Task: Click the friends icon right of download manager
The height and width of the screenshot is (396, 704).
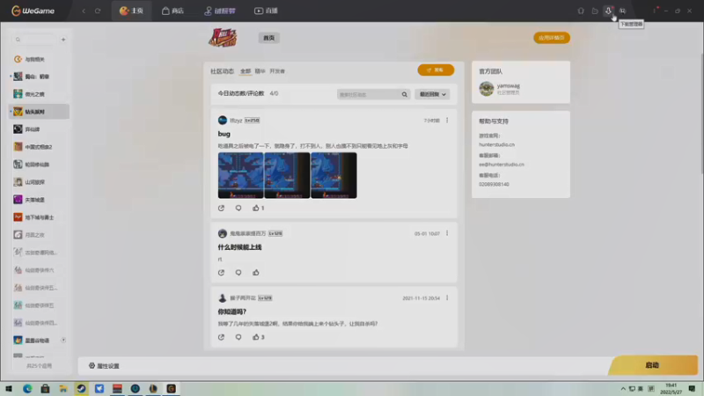Action: (623, 11)
